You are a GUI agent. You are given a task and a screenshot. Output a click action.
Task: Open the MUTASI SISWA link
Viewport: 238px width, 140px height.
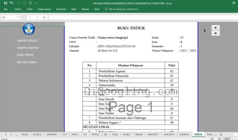coord(27,62)
